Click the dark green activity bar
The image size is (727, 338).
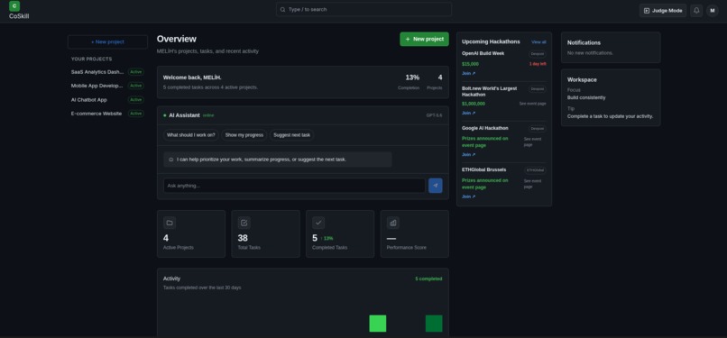[434, 324]
